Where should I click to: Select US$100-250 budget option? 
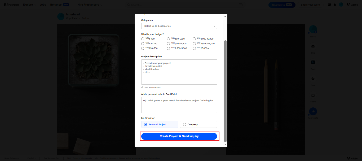point(143,44)
